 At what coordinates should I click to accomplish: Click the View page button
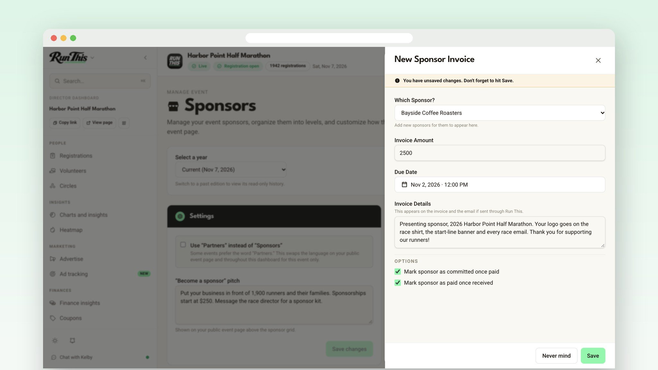point(99,123)
